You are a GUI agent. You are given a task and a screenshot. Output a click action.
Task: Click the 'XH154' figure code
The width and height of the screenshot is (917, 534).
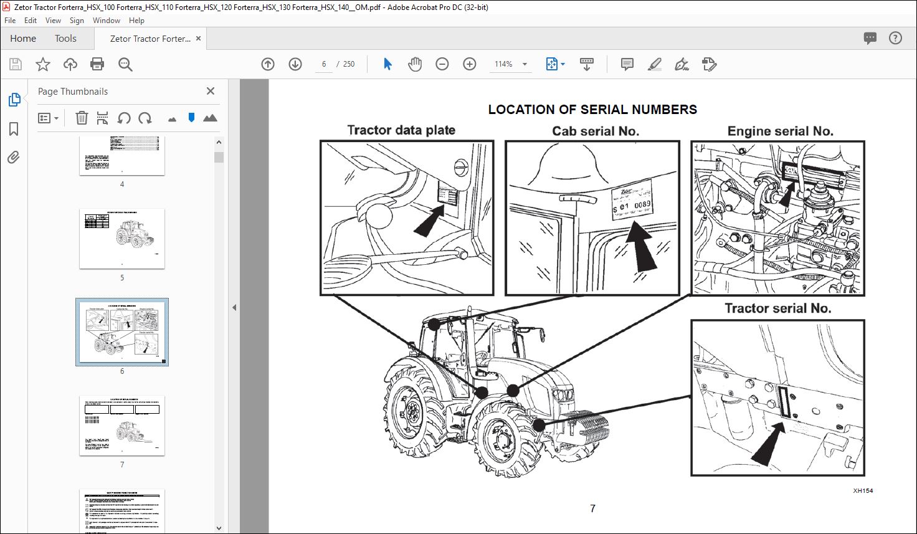(x=863, y=491)
